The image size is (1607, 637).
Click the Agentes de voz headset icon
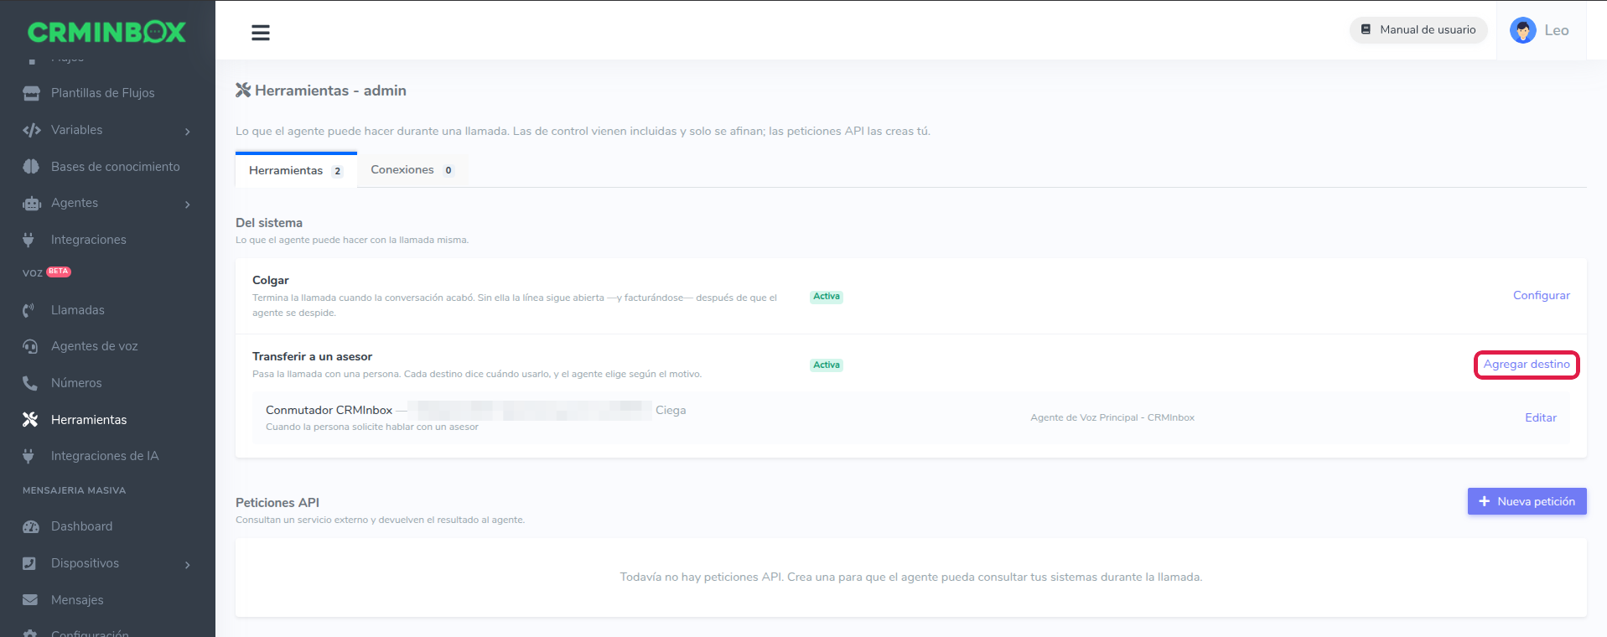[30, 346]
